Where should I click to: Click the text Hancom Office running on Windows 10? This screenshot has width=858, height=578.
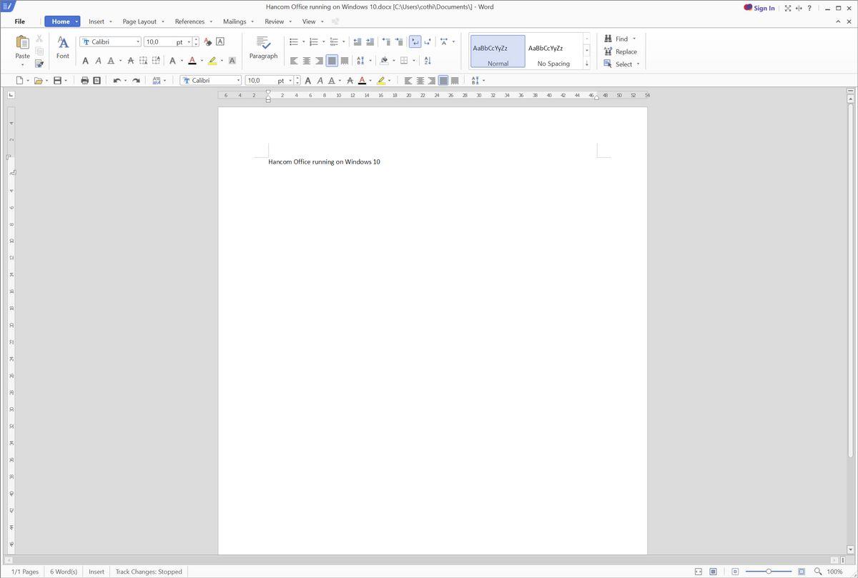324,161
